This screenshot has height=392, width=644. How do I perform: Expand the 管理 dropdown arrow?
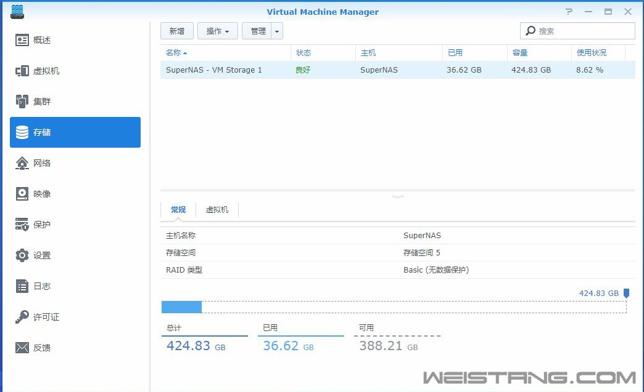[276, 30]
